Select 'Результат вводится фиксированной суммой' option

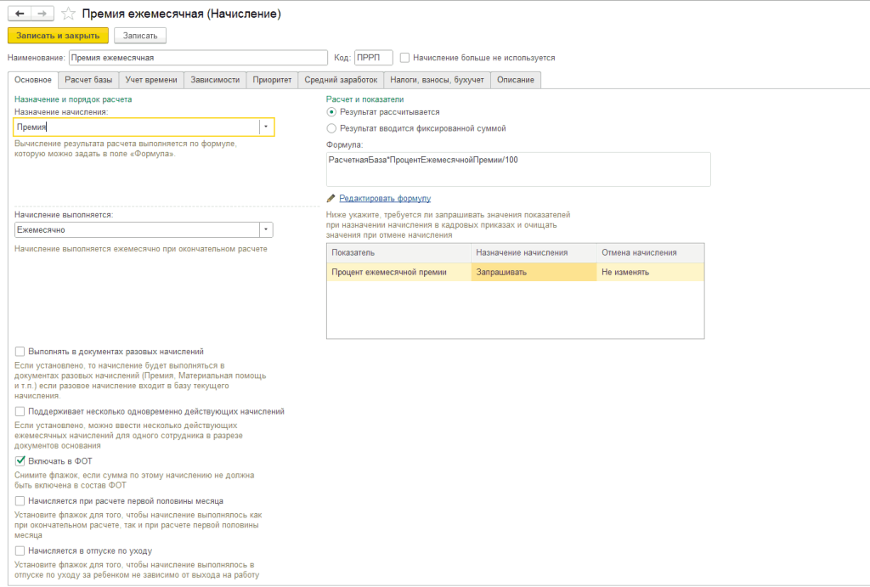[331, 128]
